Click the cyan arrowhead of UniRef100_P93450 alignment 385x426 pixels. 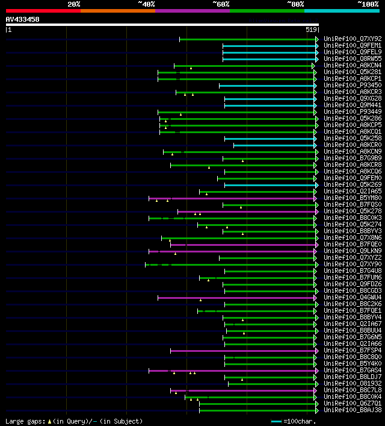tap(315, 86)
